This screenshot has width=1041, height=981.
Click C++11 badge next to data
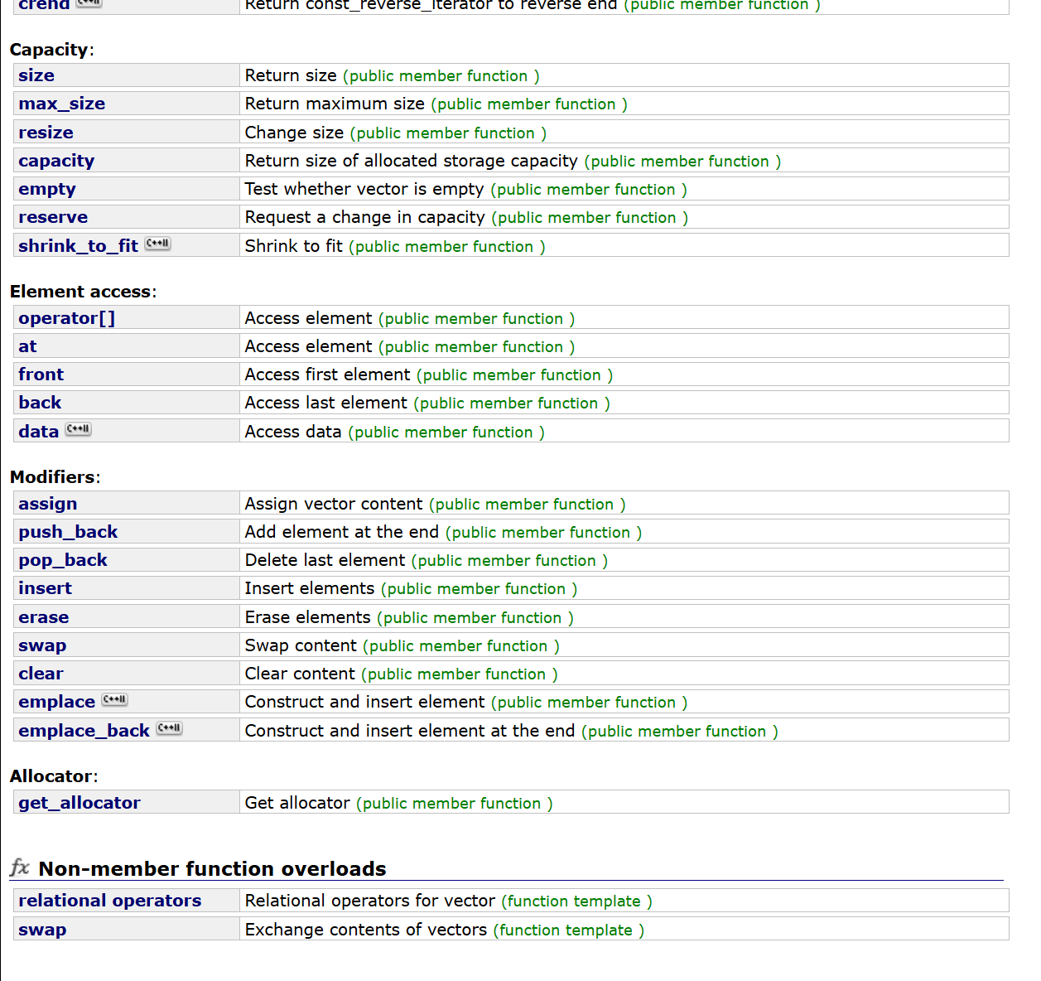pyautogui.click(x=79, y=429)
